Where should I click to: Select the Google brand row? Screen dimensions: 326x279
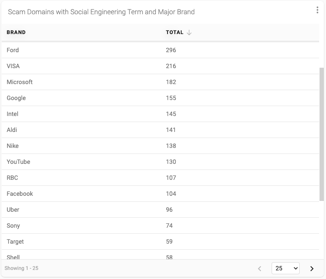pyautogui.click(x=160, y=98)
